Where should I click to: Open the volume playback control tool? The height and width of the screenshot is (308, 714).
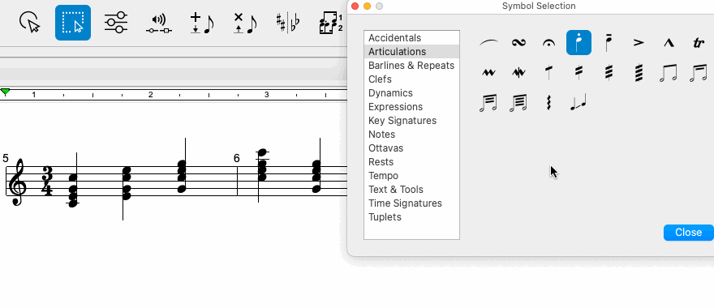[x=158, y=24]
